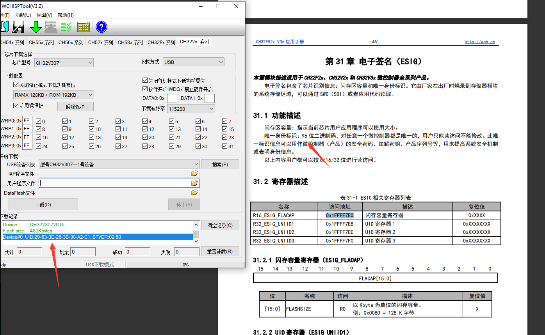Image resolution: width=545 pixels, height=335 pixels.
Task: Select the Device#0 UID log row
Action: pyautogui.click(x=98, y=237)
